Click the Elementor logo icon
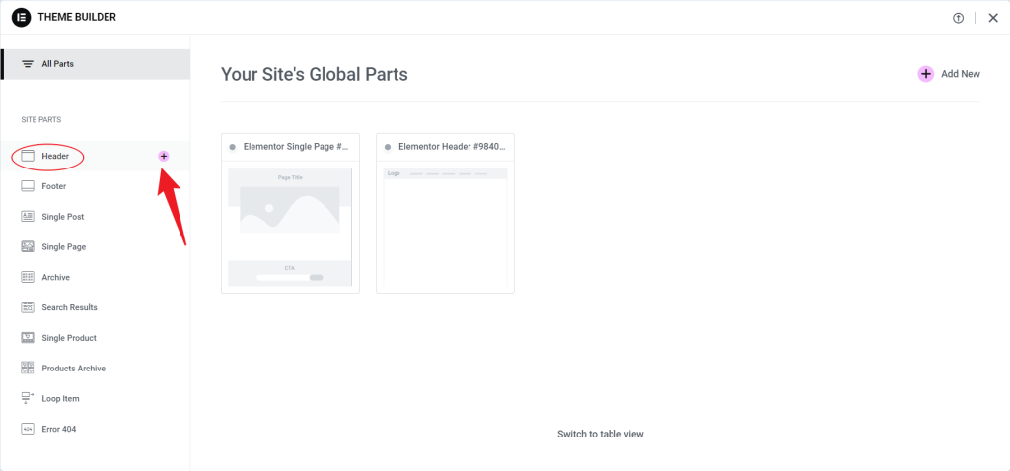Viewport: 1010px width, 471px height. [x=22, y=18]
